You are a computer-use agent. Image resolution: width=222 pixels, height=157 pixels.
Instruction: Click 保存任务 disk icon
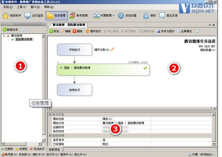point(141,31)
